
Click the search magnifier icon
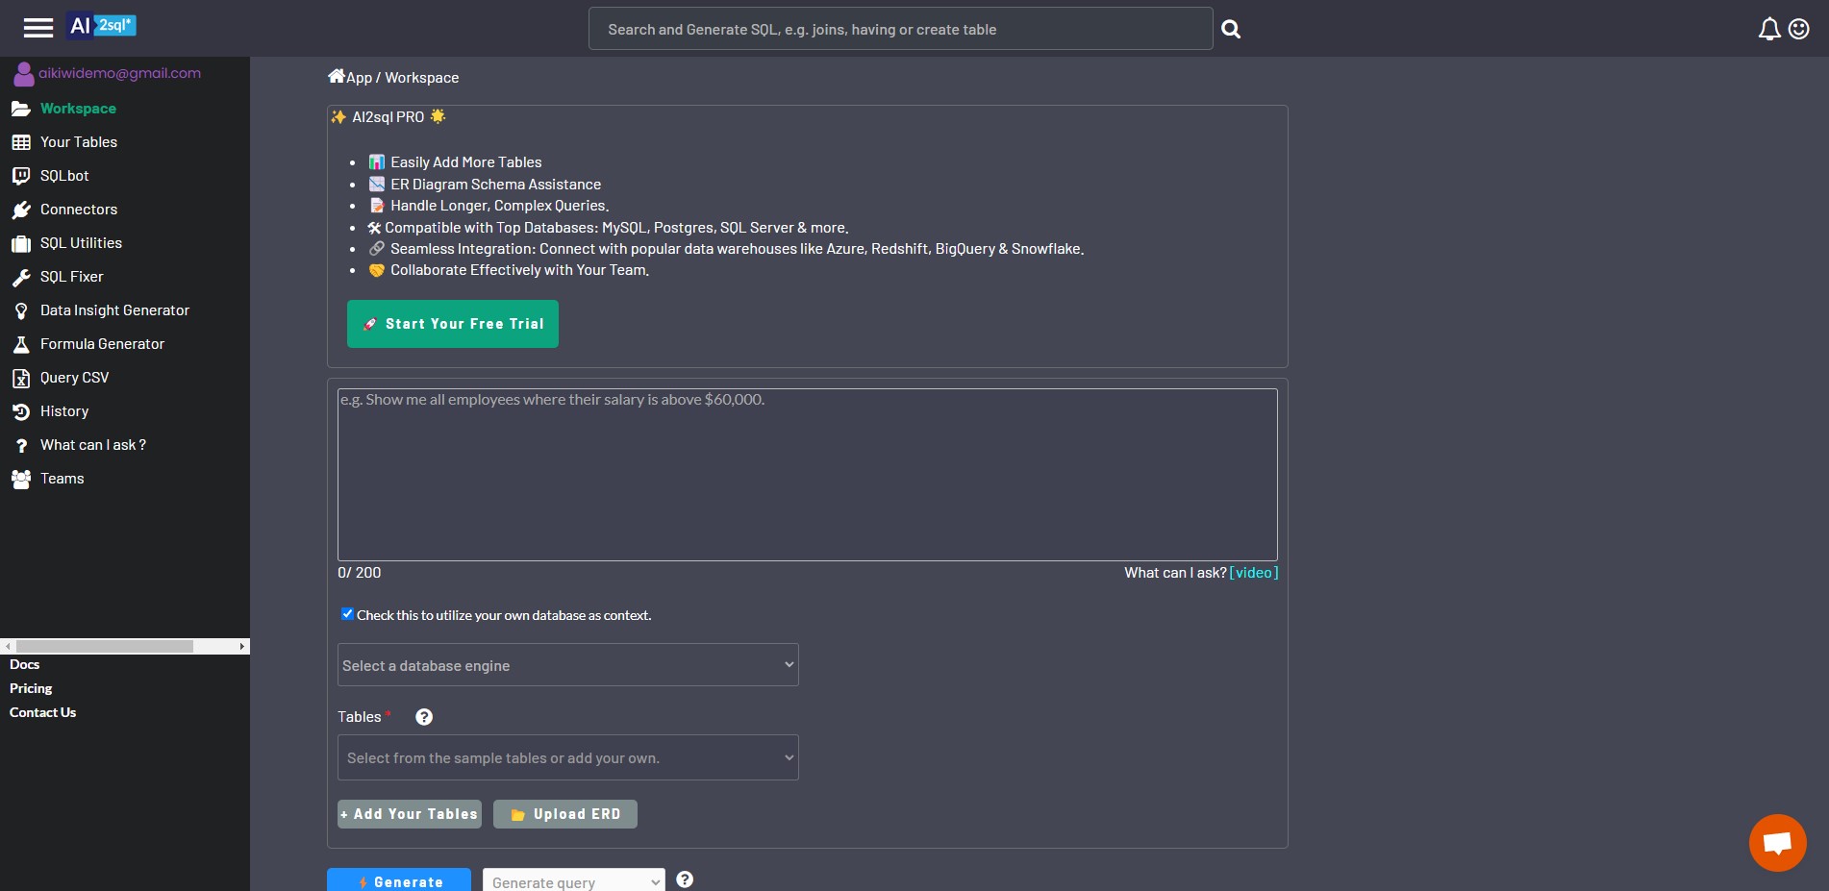[x=1231, y=30]
